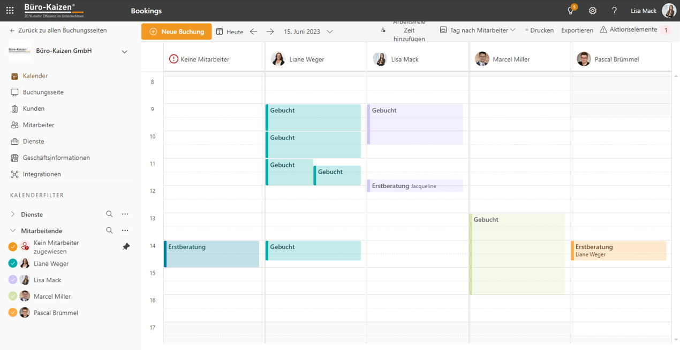The image size is (680, 350).
Task: Open the Erstberatung booking for Liane Weger
Action: (x=618, y=250)
